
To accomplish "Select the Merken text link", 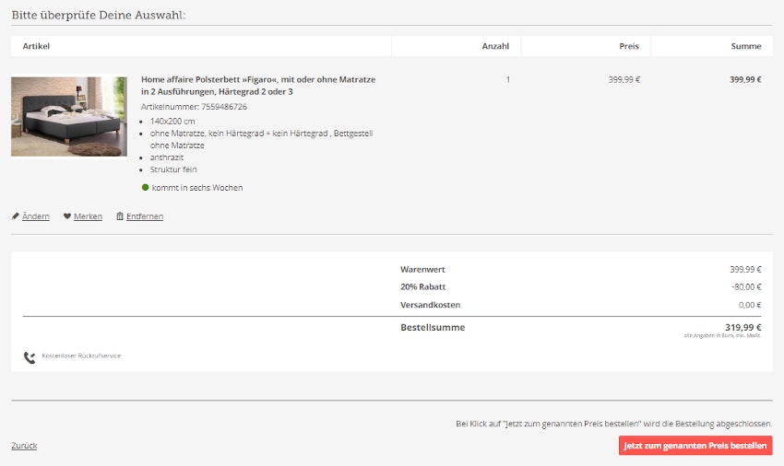I will tap(88, 216).
